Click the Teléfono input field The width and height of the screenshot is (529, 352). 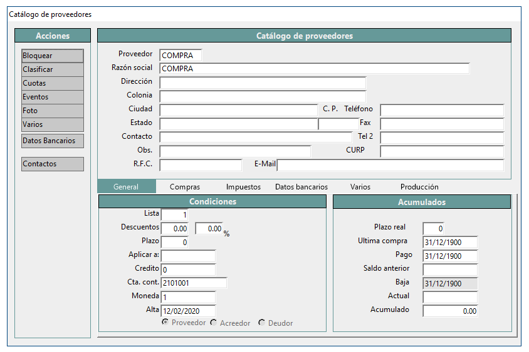(x=442, y=111)
